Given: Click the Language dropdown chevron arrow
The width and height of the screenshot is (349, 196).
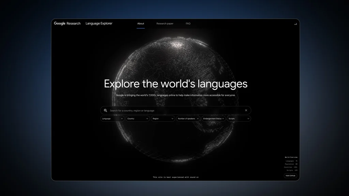Looking at the screenshot, I should point(122,119).
